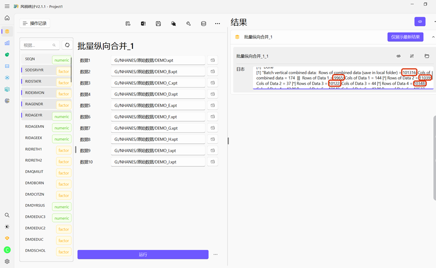Open the green user avatar C
This screenshot has height=268, width=436.
(x=7, y=250)
